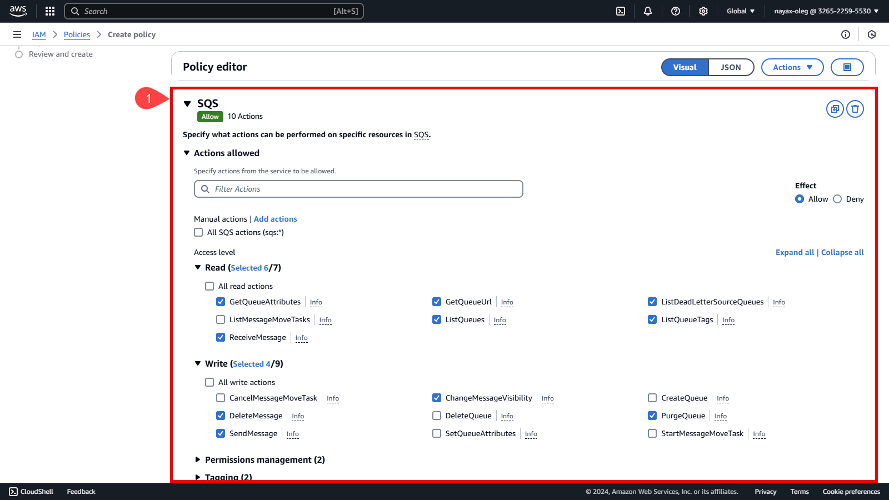This screenshot has width=889, height=500.
Task: Open Info for PurgeQueue
Action: tap(721, 416)
